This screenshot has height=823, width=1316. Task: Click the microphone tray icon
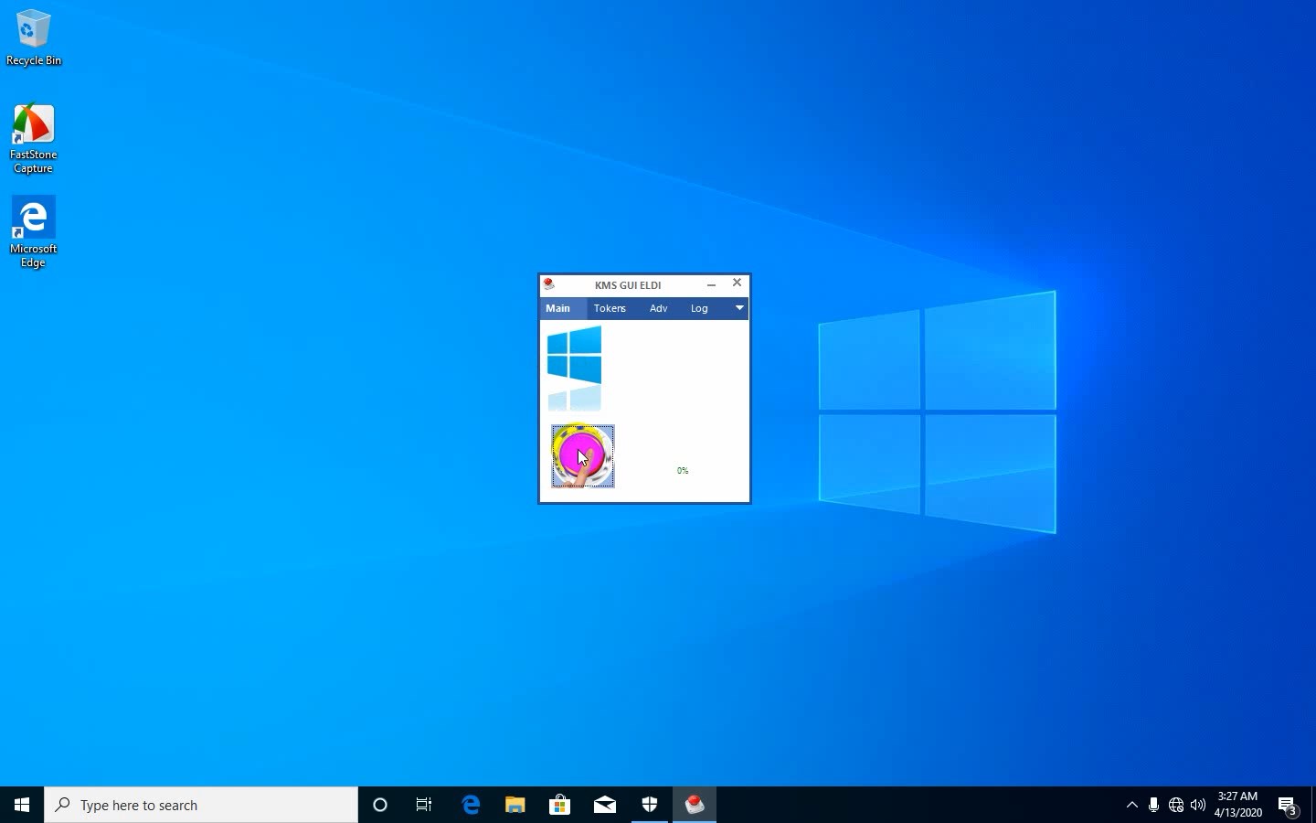point(1154,805)
